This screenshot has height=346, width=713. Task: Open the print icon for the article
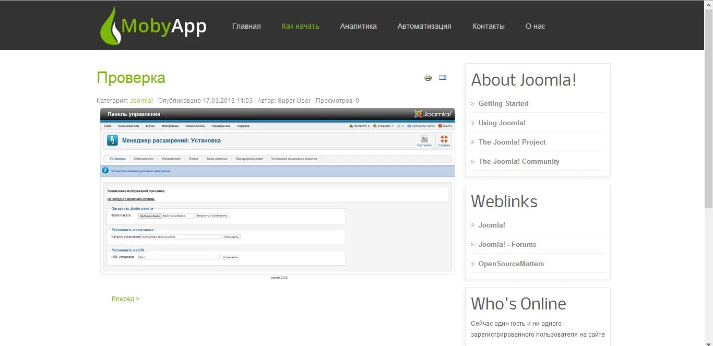point(428,78)
